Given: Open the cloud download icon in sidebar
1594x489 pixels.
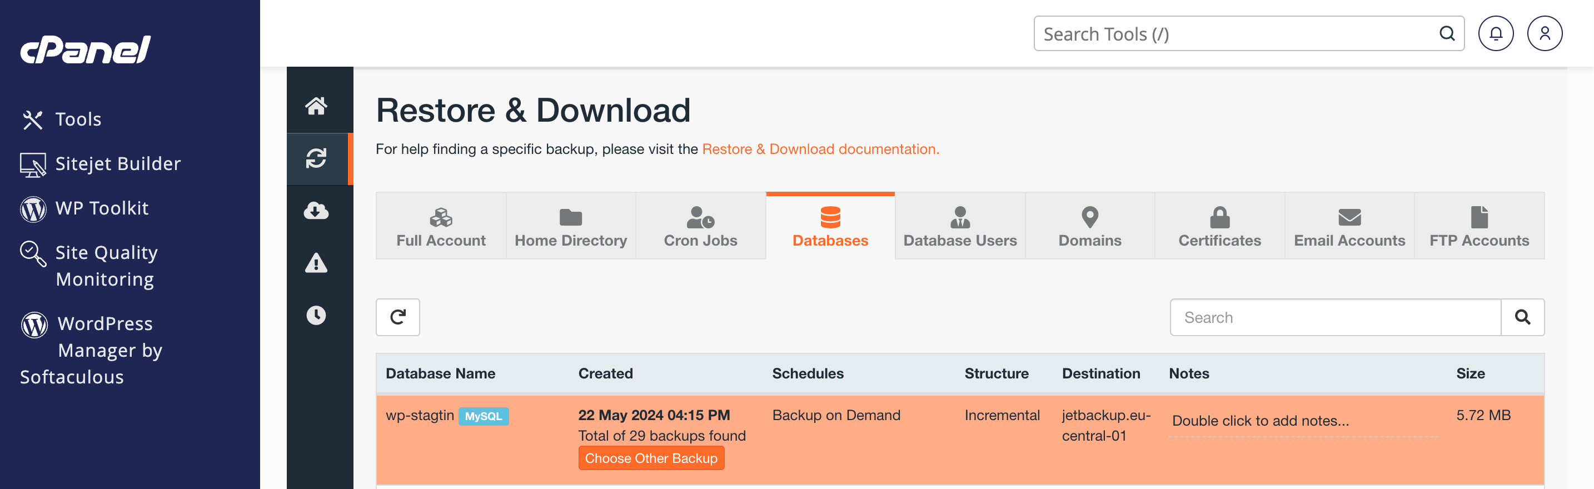Looking at the screenshot, I should pyautogui.click(x=316, y=211).
